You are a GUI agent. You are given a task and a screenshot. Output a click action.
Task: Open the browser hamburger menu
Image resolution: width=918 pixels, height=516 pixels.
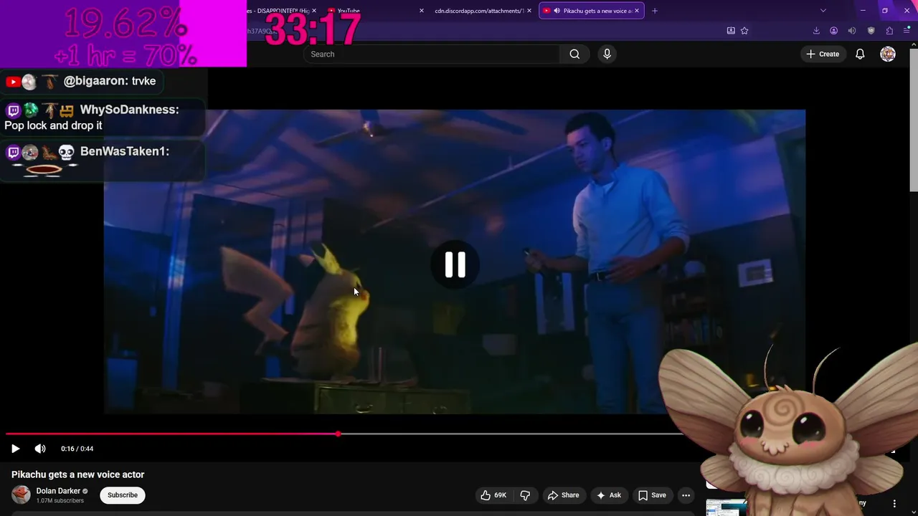(x=907, y=31)
